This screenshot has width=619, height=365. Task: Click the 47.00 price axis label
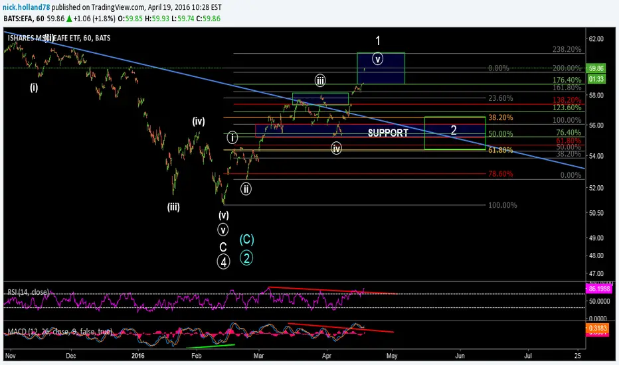click(x=596, y=273)
